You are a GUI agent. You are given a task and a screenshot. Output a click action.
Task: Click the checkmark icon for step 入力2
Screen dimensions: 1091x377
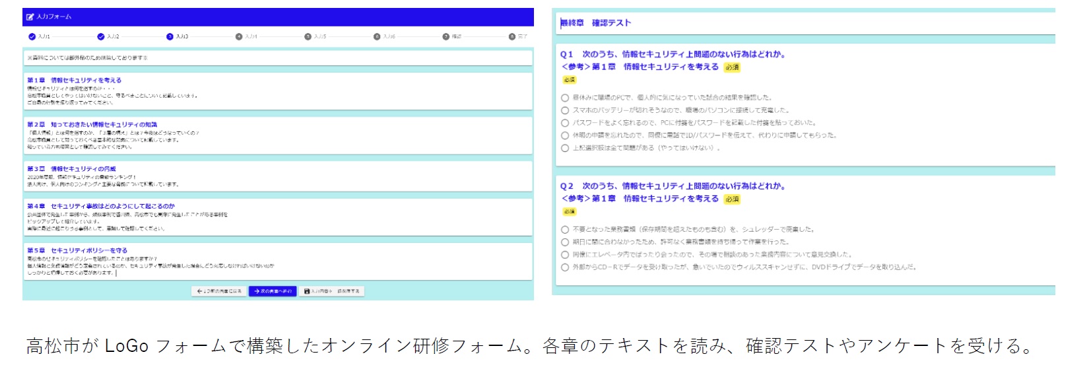(100, 36)
